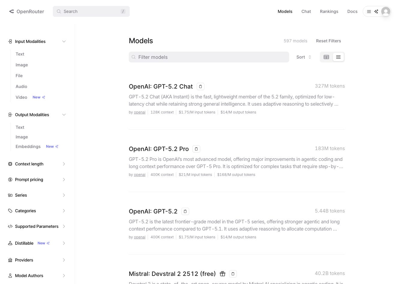Click gift icon beside Devstral 2 2512
Image resolution: width=396 pixels, height=284 pixels.
(222, 274)
